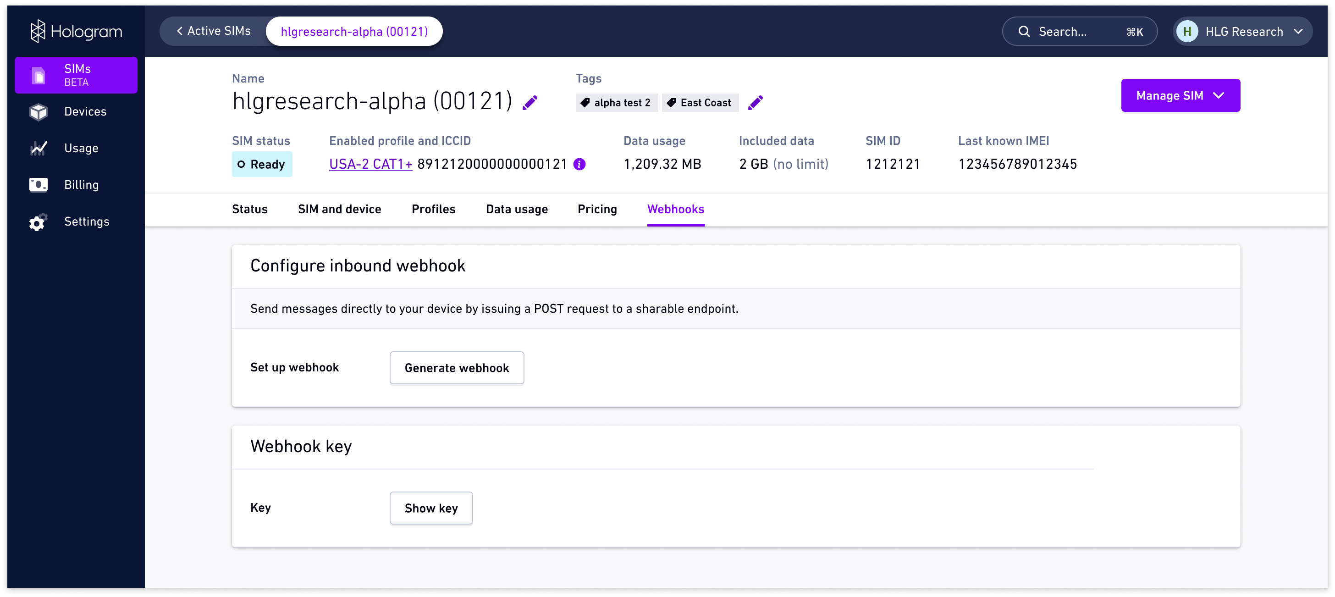Viewport: 1335px width, 597px height.
Task: Select the Devices icon in the sidebar
Action: point(39,112)
